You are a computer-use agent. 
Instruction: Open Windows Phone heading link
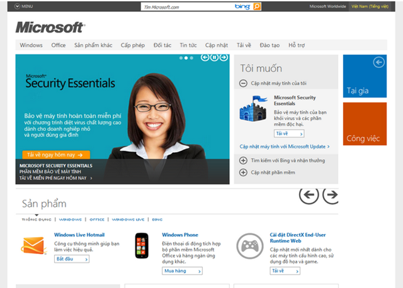point(180,235)
